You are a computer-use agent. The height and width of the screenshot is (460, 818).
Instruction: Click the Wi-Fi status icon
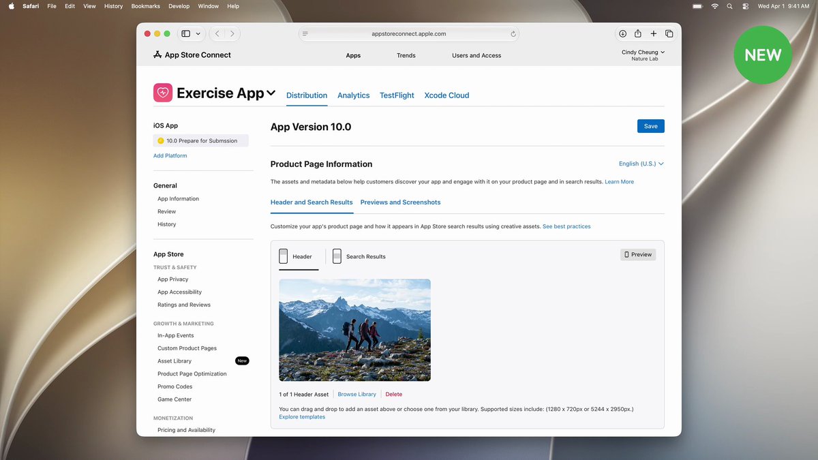coord(714,6)
